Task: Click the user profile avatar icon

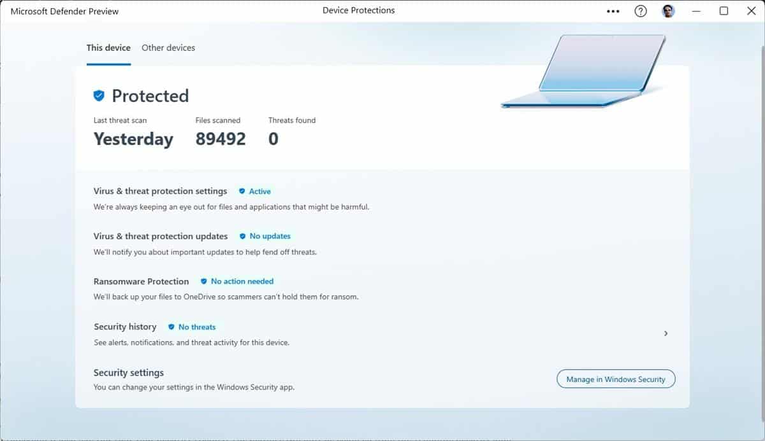Action: click(x=668, y=11)
